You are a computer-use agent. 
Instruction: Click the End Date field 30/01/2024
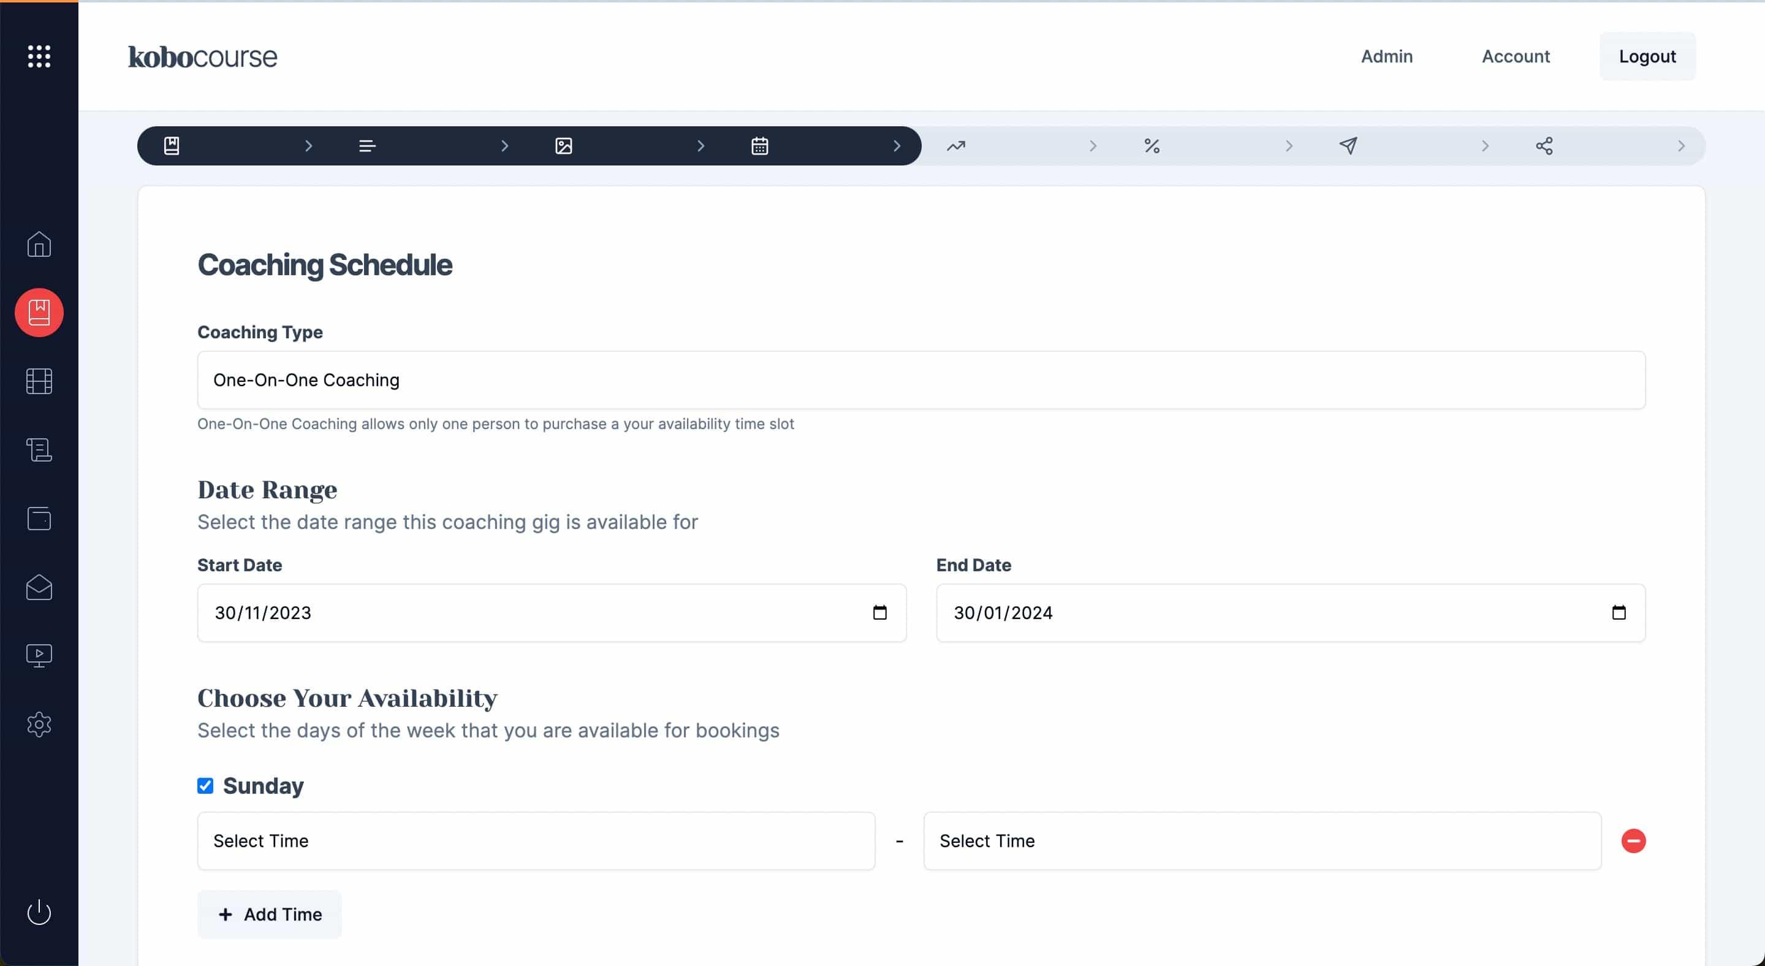click(1290, 612)
